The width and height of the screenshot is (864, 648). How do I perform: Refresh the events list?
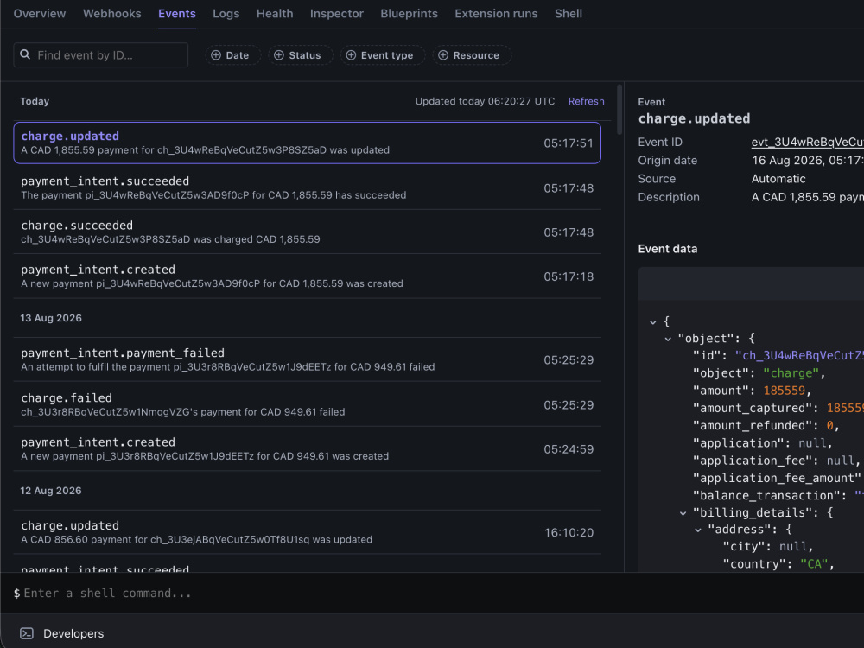pyautogui.click(x=587, y=101)
